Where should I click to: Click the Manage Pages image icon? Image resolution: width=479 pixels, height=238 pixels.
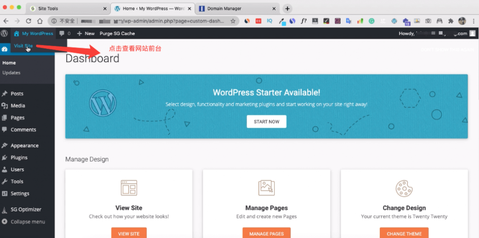266,188
